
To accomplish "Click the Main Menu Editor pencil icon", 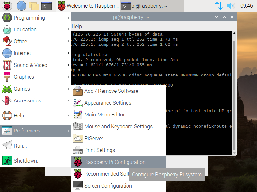I will pos(78,115).
